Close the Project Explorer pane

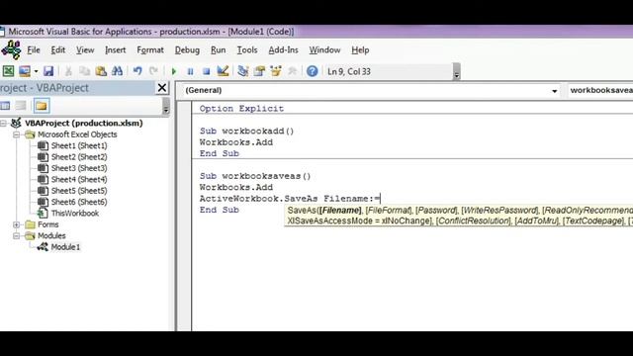[162, 88]
